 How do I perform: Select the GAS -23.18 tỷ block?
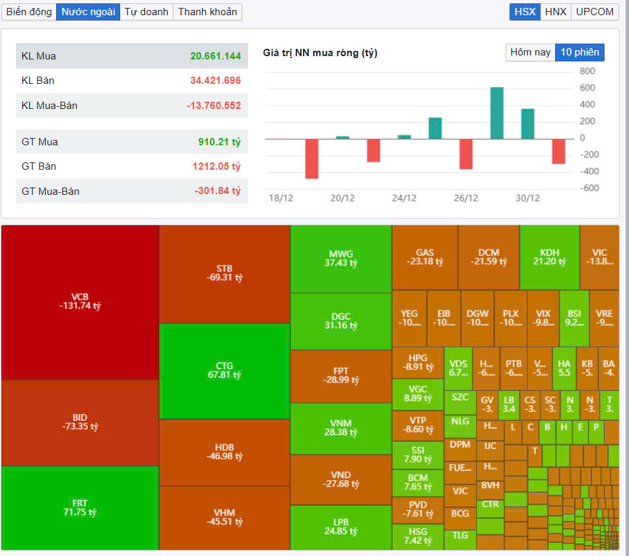coord(425,258)
